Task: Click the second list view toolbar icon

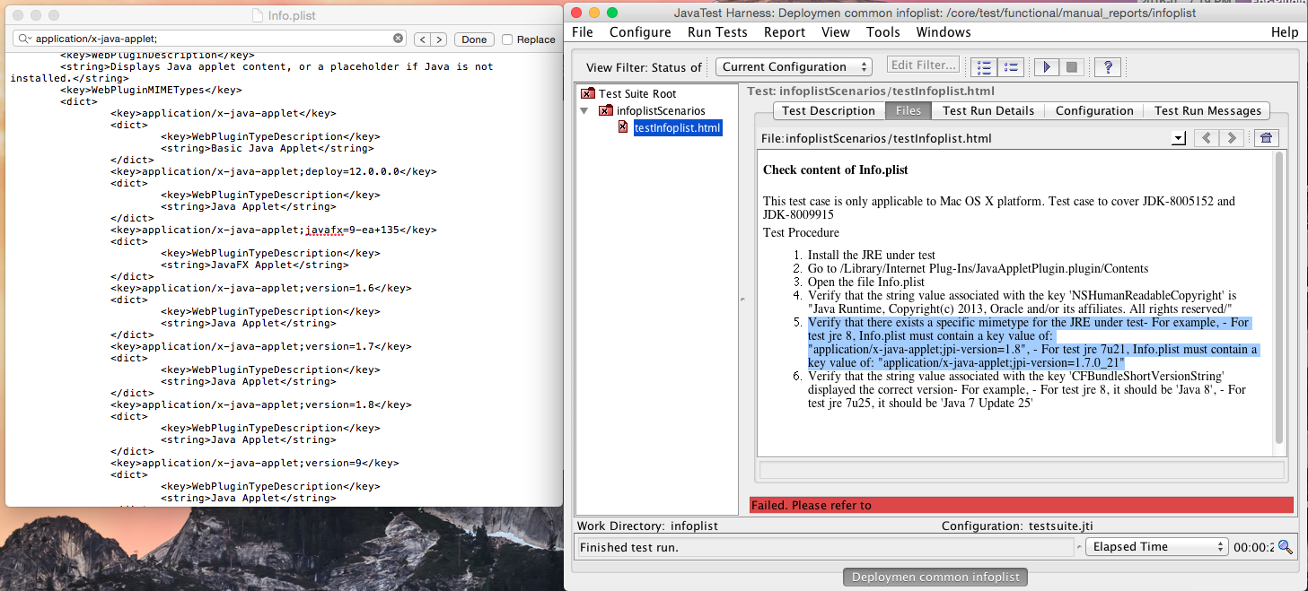Action: coord(1011,67)
